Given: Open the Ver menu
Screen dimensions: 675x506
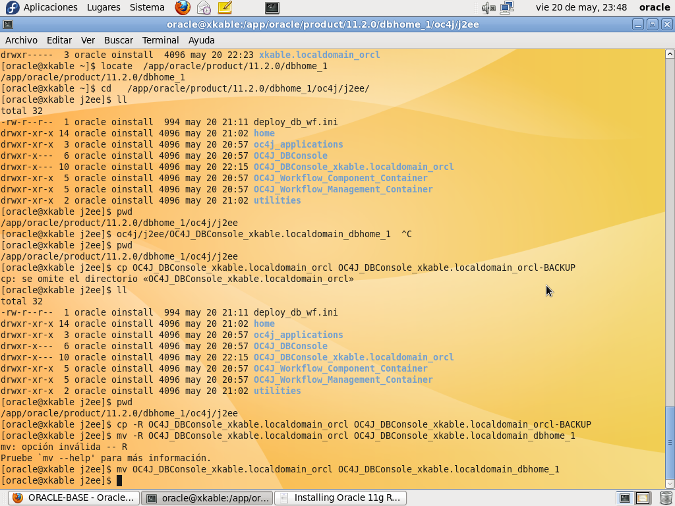Looking at the screenshot, I should (x=88, y=40).
